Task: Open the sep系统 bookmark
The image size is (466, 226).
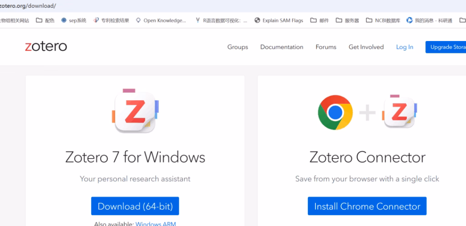Action: [x=74, y=21]
